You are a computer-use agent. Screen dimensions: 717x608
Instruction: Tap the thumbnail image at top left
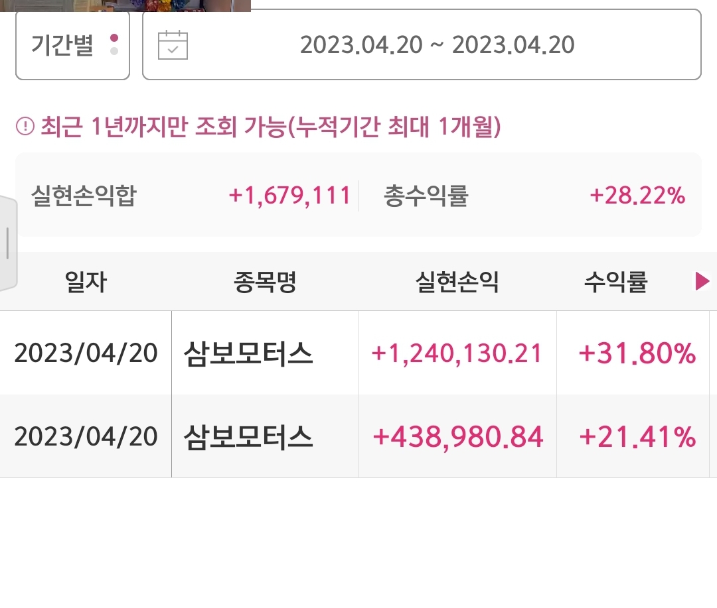[125, 5]
